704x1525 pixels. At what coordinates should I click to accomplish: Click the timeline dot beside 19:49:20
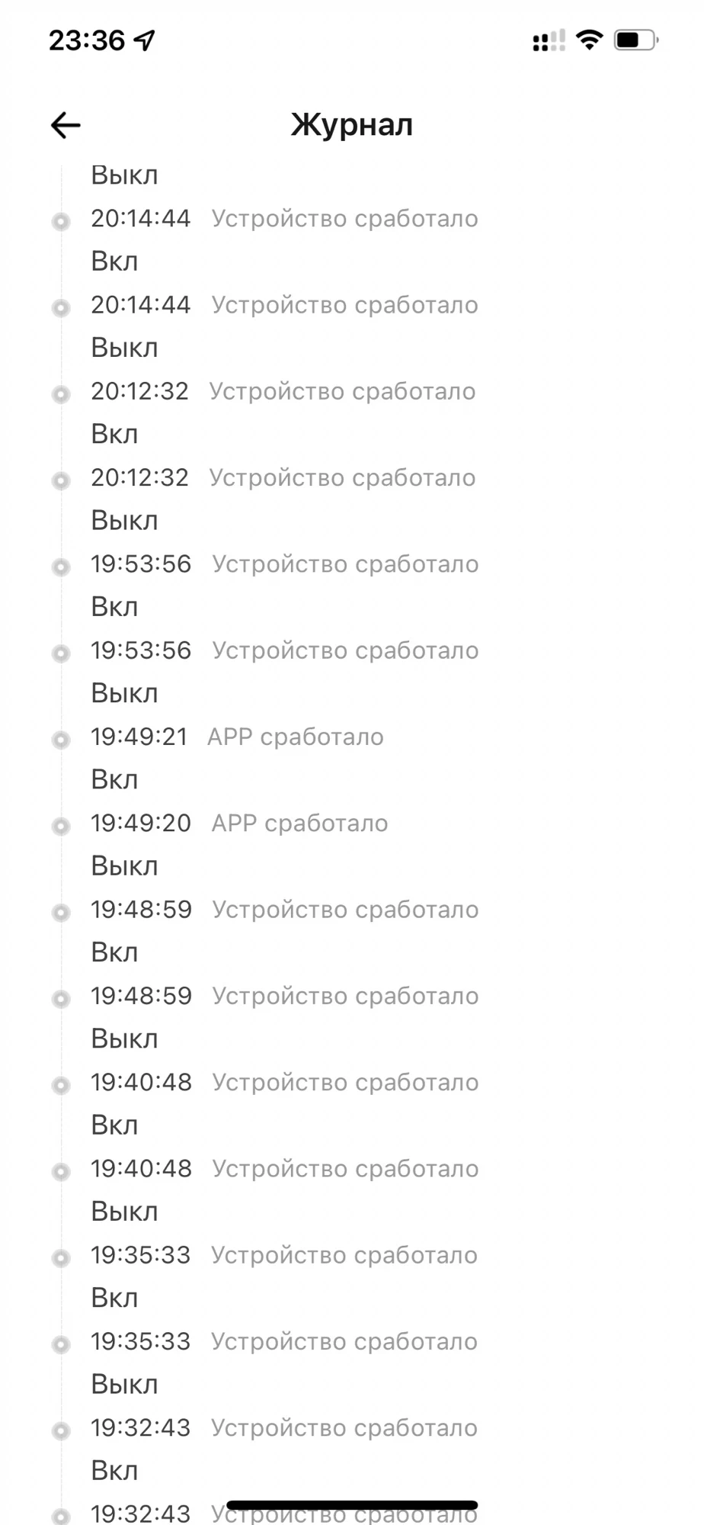[x=61, y=826]
